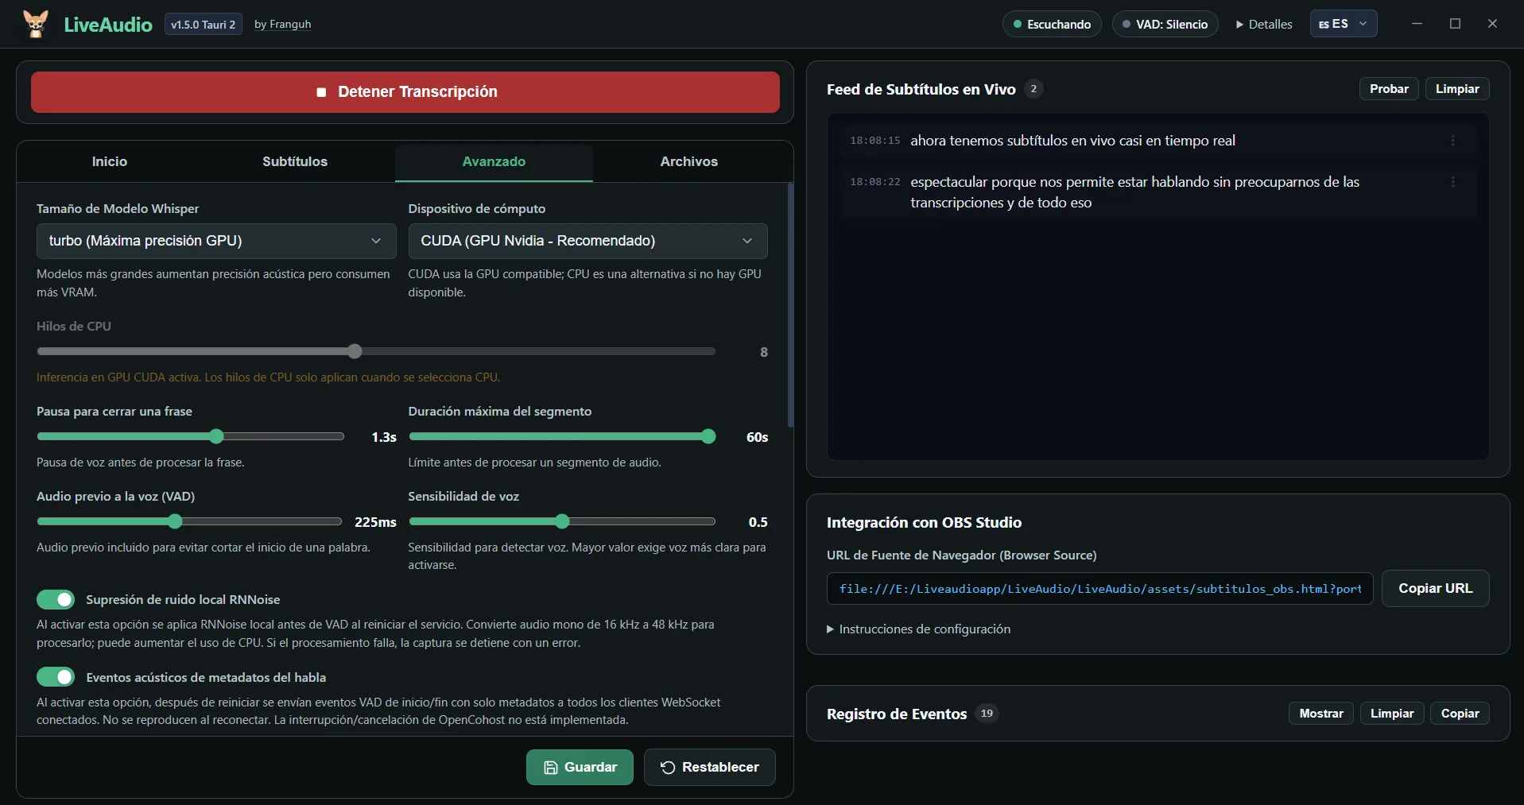The width and height of the screenshot is (1524, 805).
Task: Switch to the Subtítulos tab
Action: (295, 161)
